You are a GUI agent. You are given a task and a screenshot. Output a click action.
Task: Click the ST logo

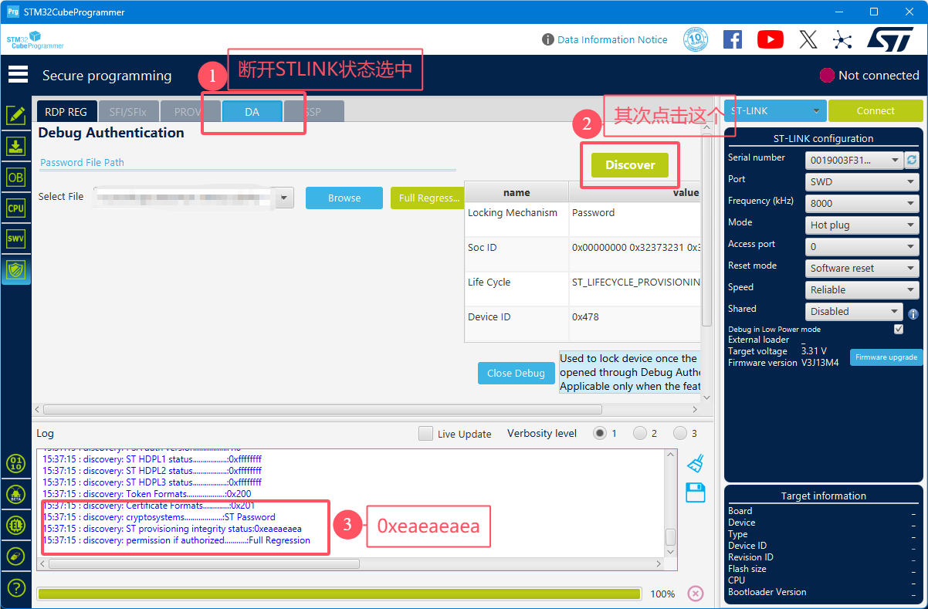coord(890,39)
